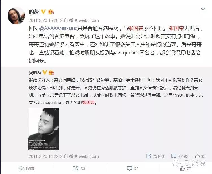Click the membership badge icon in quoted post
This screenshot has height=174, width=212.
coord(51,73)
